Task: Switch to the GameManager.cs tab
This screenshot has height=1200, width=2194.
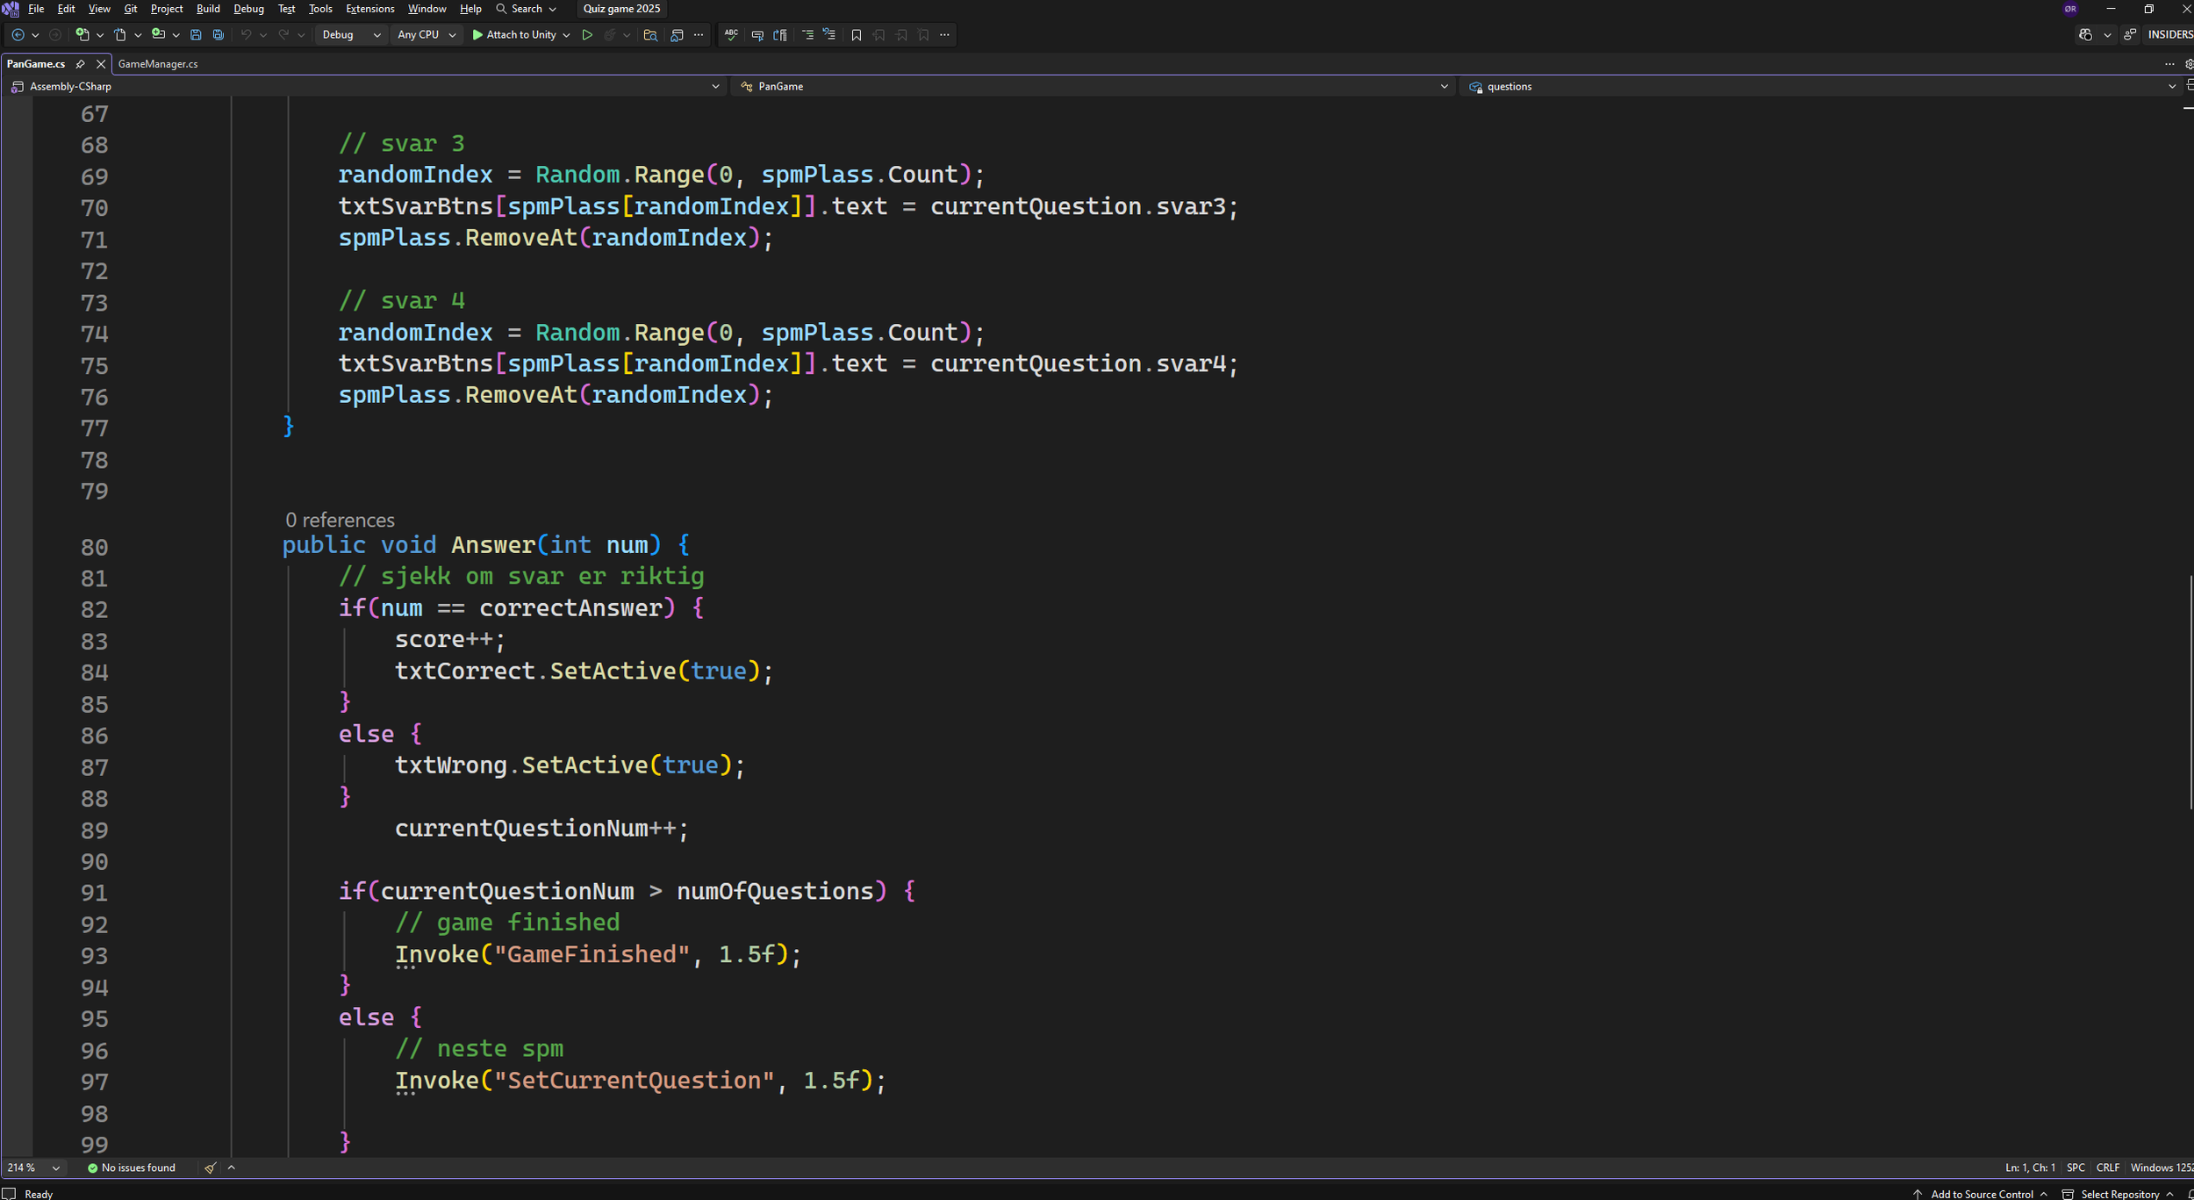Action: pos(158,64)
